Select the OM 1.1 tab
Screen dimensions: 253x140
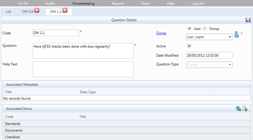(x=56, y=12)
